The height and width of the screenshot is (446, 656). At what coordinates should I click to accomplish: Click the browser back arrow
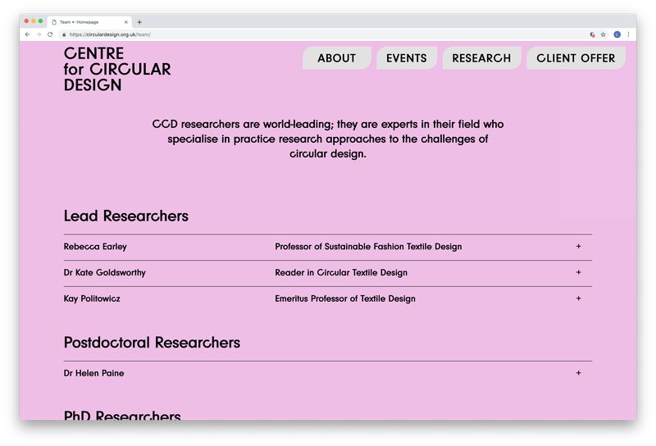[27, 34]
